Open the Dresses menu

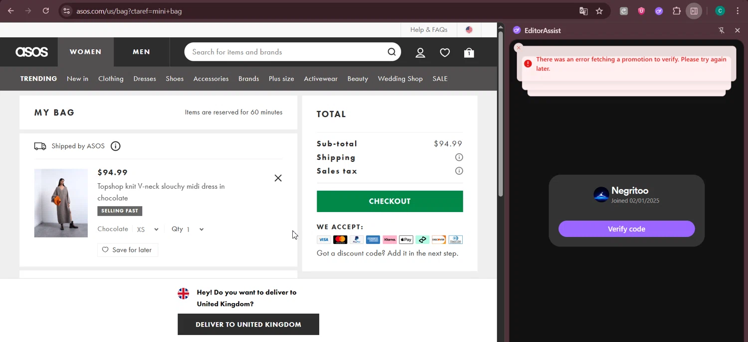pyautogui.click(x=145, y=79)
